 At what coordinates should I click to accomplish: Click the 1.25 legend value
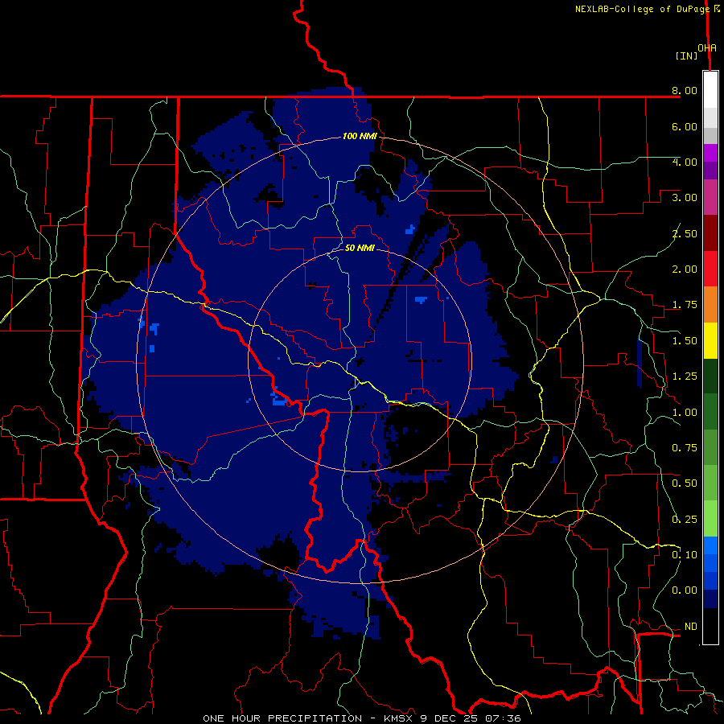pos(685,376)
